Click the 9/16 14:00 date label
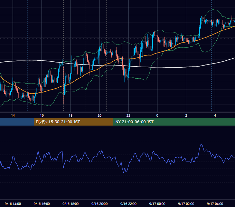This screenshot has height=207, width=235. [x=13, y=204]
